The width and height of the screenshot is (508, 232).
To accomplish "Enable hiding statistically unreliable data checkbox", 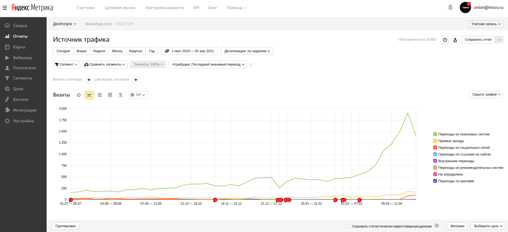I will coord(350,226).
